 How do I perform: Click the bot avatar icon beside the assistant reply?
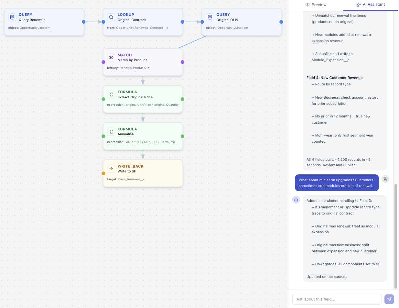tap(296, 200)
